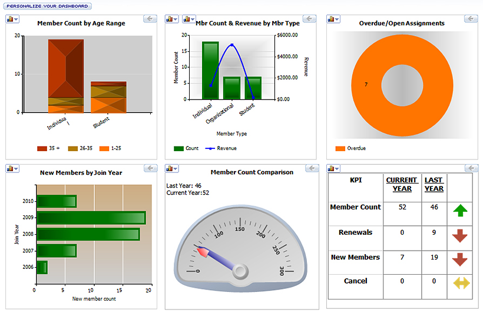Click the green Count legend swatch

tap(178, 149)
